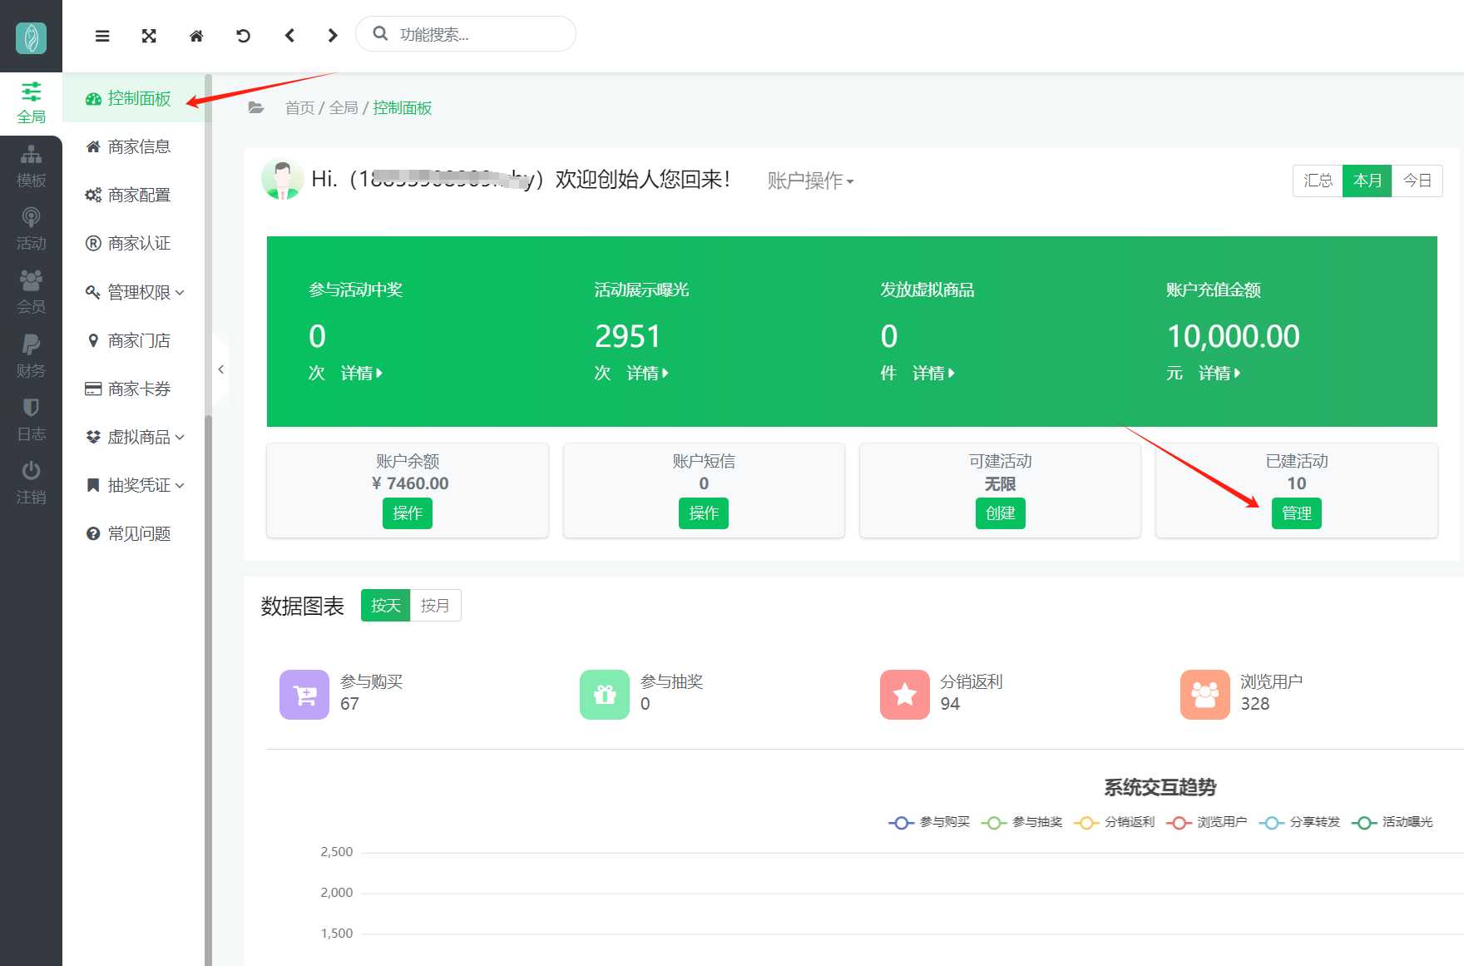Viewport: 1464px width, 966px height.
Task: Toggle 分销返利 legend series
Action: tap(1114, 822)
